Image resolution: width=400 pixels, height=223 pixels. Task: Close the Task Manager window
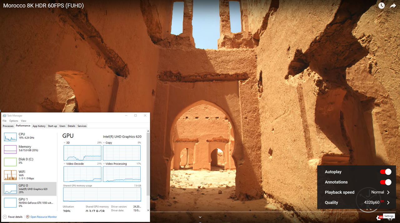pyautogui.click(x=145, y=115)
